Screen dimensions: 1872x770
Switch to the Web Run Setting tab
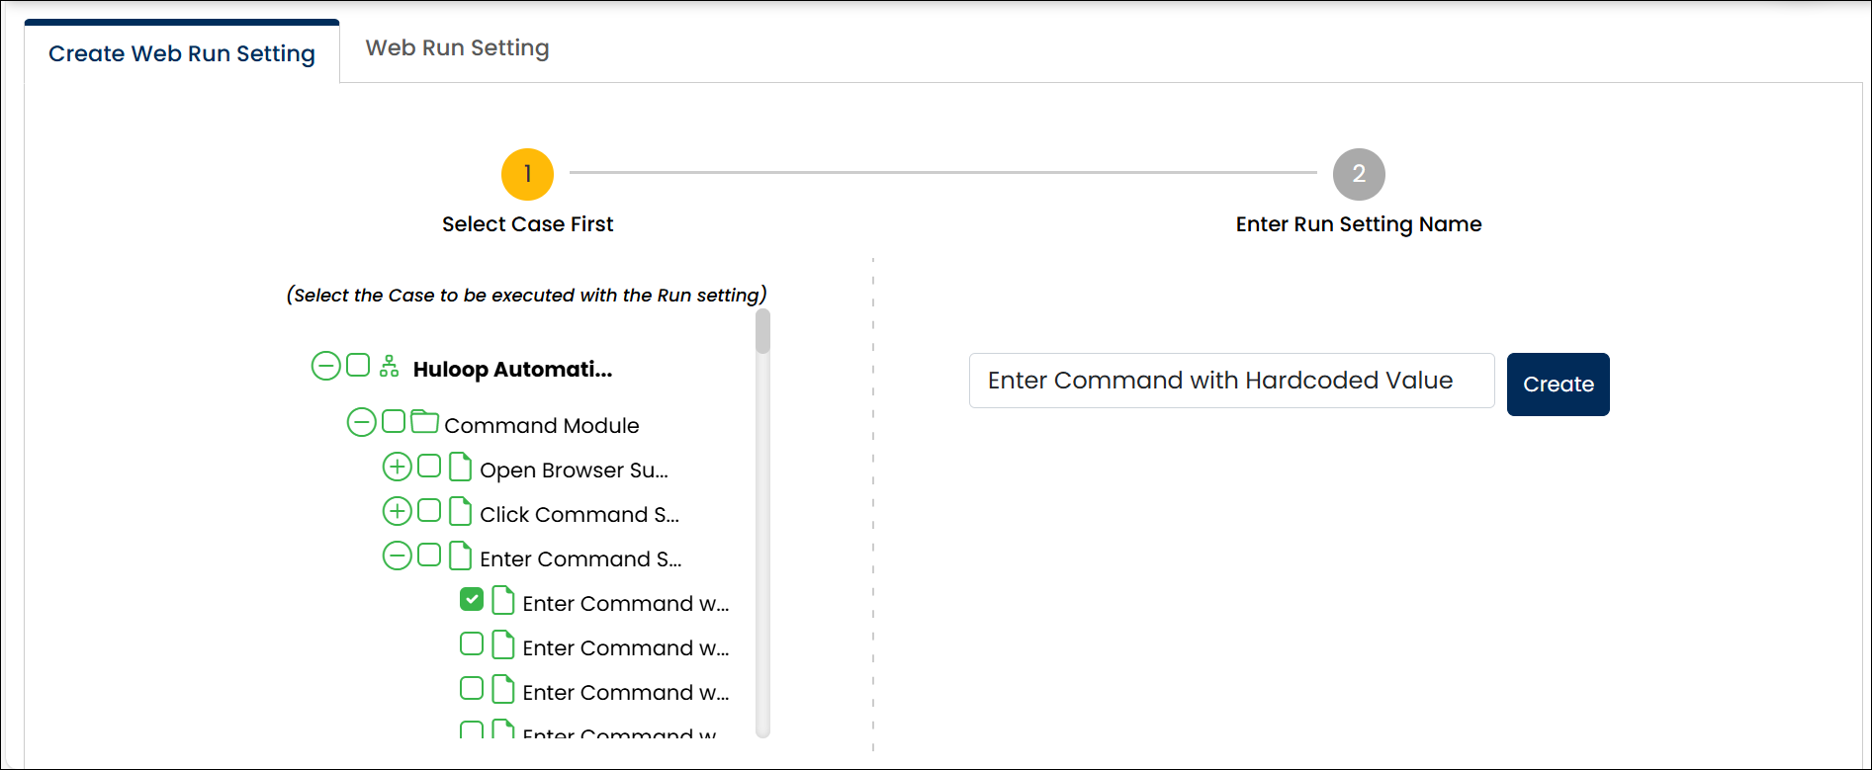pos(457,48)
